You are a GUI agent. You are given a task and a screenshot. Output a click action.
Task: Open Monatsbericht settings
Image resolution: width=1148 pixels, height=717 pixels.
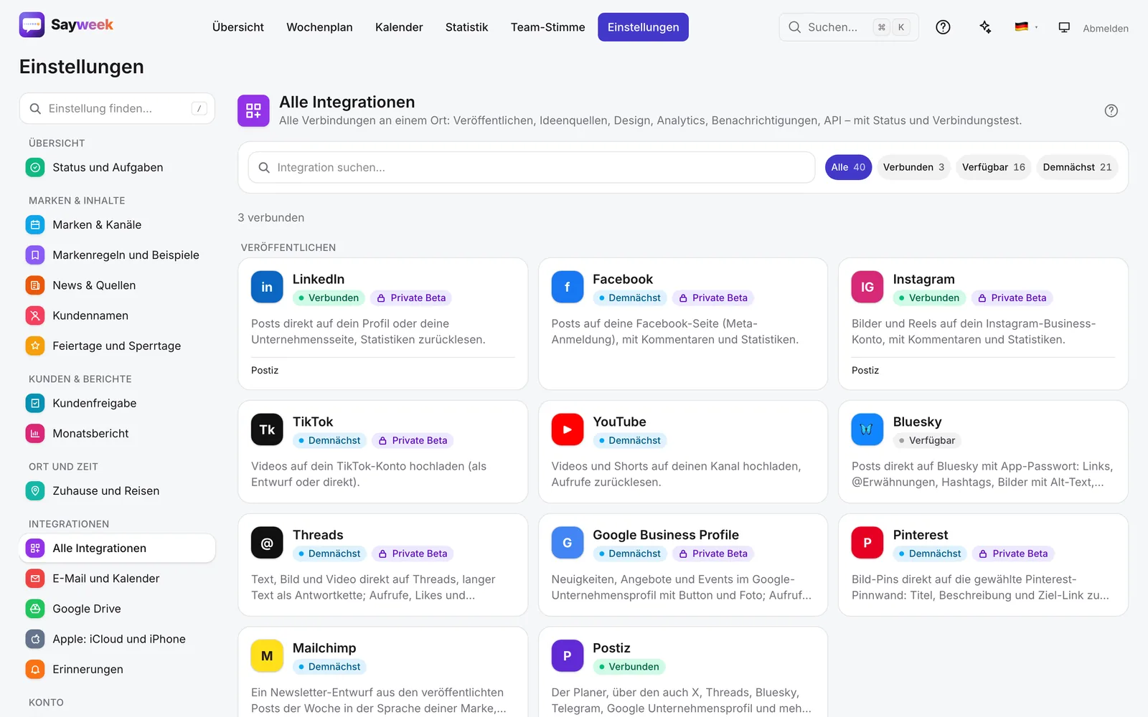tap(117, 433)
